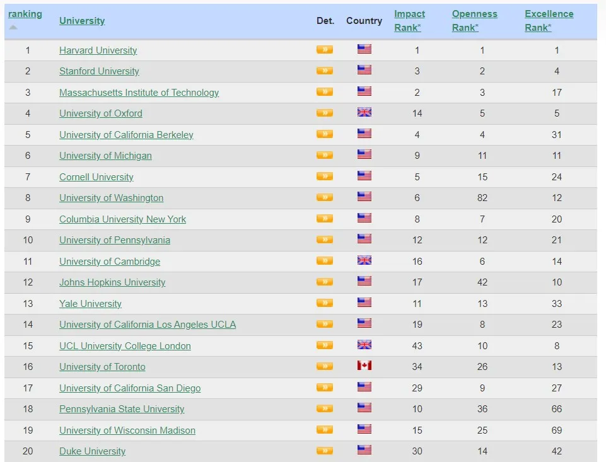606x462 pixels.
Task: Click details icon for UCL University College London
Action: tap(325, 345)
